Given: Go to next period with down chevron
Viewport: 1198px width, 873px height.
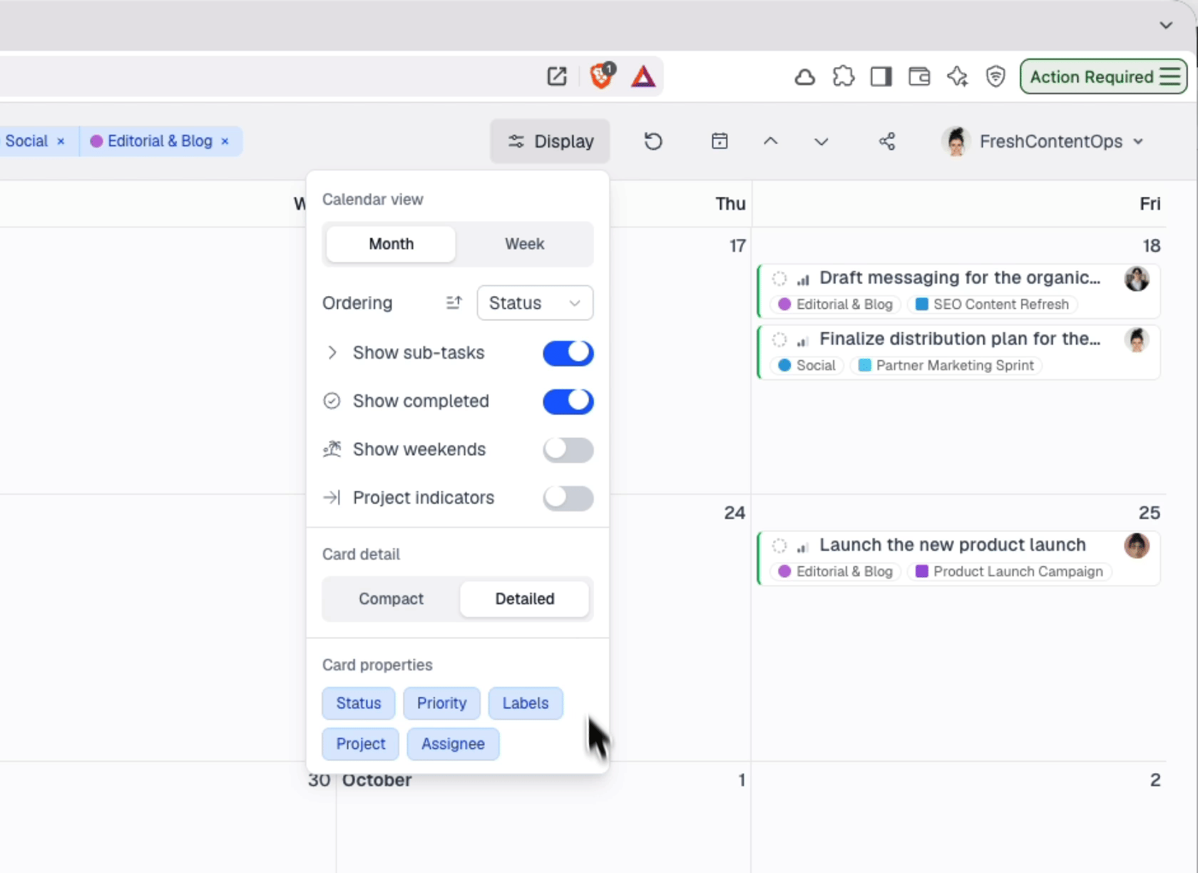Looking at the screenshot, I should click(x=821, y=141).
